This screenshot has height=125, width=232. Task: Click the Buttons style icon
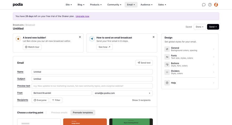(x=167, y=65)
